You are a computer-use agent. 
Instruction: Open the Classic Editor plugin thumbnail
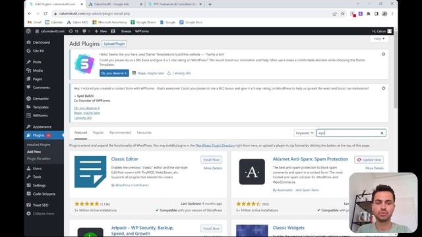click(x=90, y=172)
